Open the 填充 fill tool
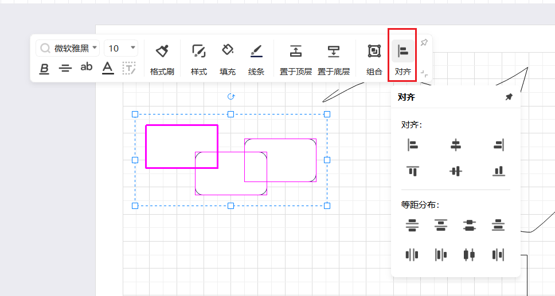This screenshot has height=296, width=555. tap(228, 52)
